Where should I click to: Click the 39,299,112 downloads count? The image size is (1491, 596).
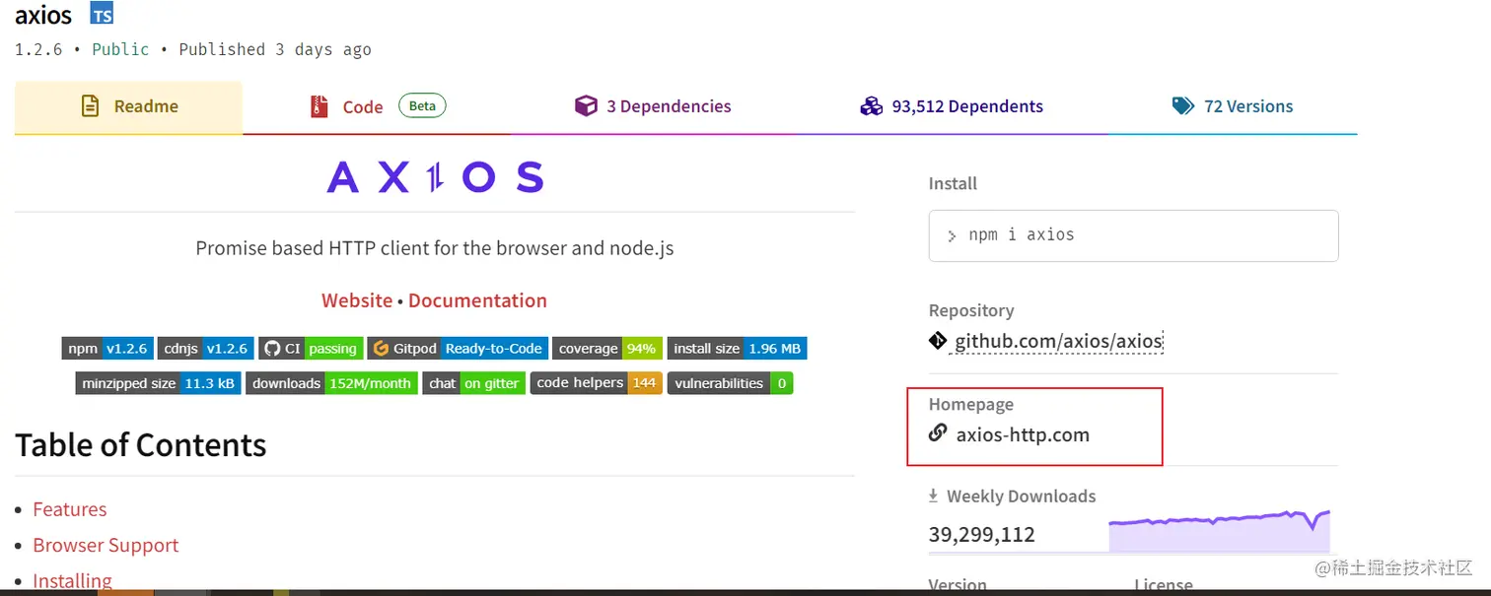(x=981, y=535)
